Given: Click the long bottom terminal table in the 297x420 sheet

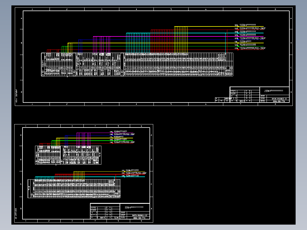Looking at the screenshot, I should [74, 189].
